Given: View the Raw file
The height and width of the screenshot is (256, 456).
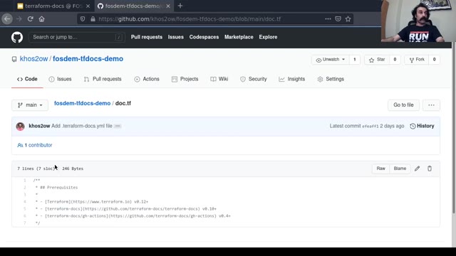Looking at the screenshot, I should [380, 169].
